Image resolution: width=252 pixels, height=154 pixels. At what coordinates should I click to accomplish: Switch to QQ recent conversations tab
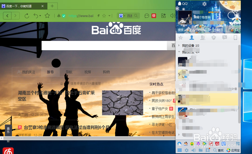[x=225, y=38]
